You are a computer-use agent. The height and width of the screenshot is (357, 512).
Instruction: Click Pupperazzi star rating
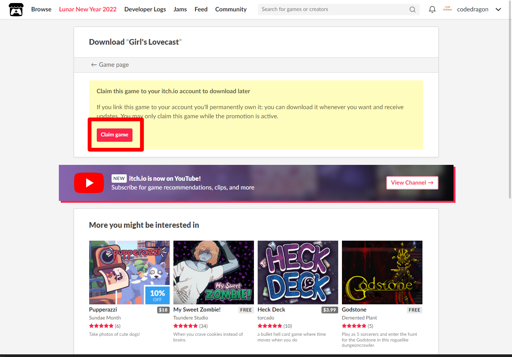click(101, 326)
